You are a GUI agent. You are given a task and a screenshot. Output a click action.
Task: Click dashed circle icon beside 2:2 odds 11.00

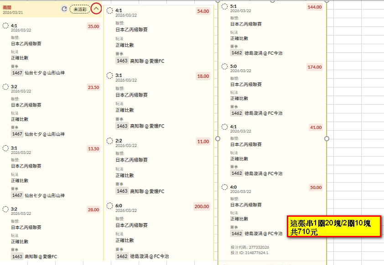click(110, 141)
